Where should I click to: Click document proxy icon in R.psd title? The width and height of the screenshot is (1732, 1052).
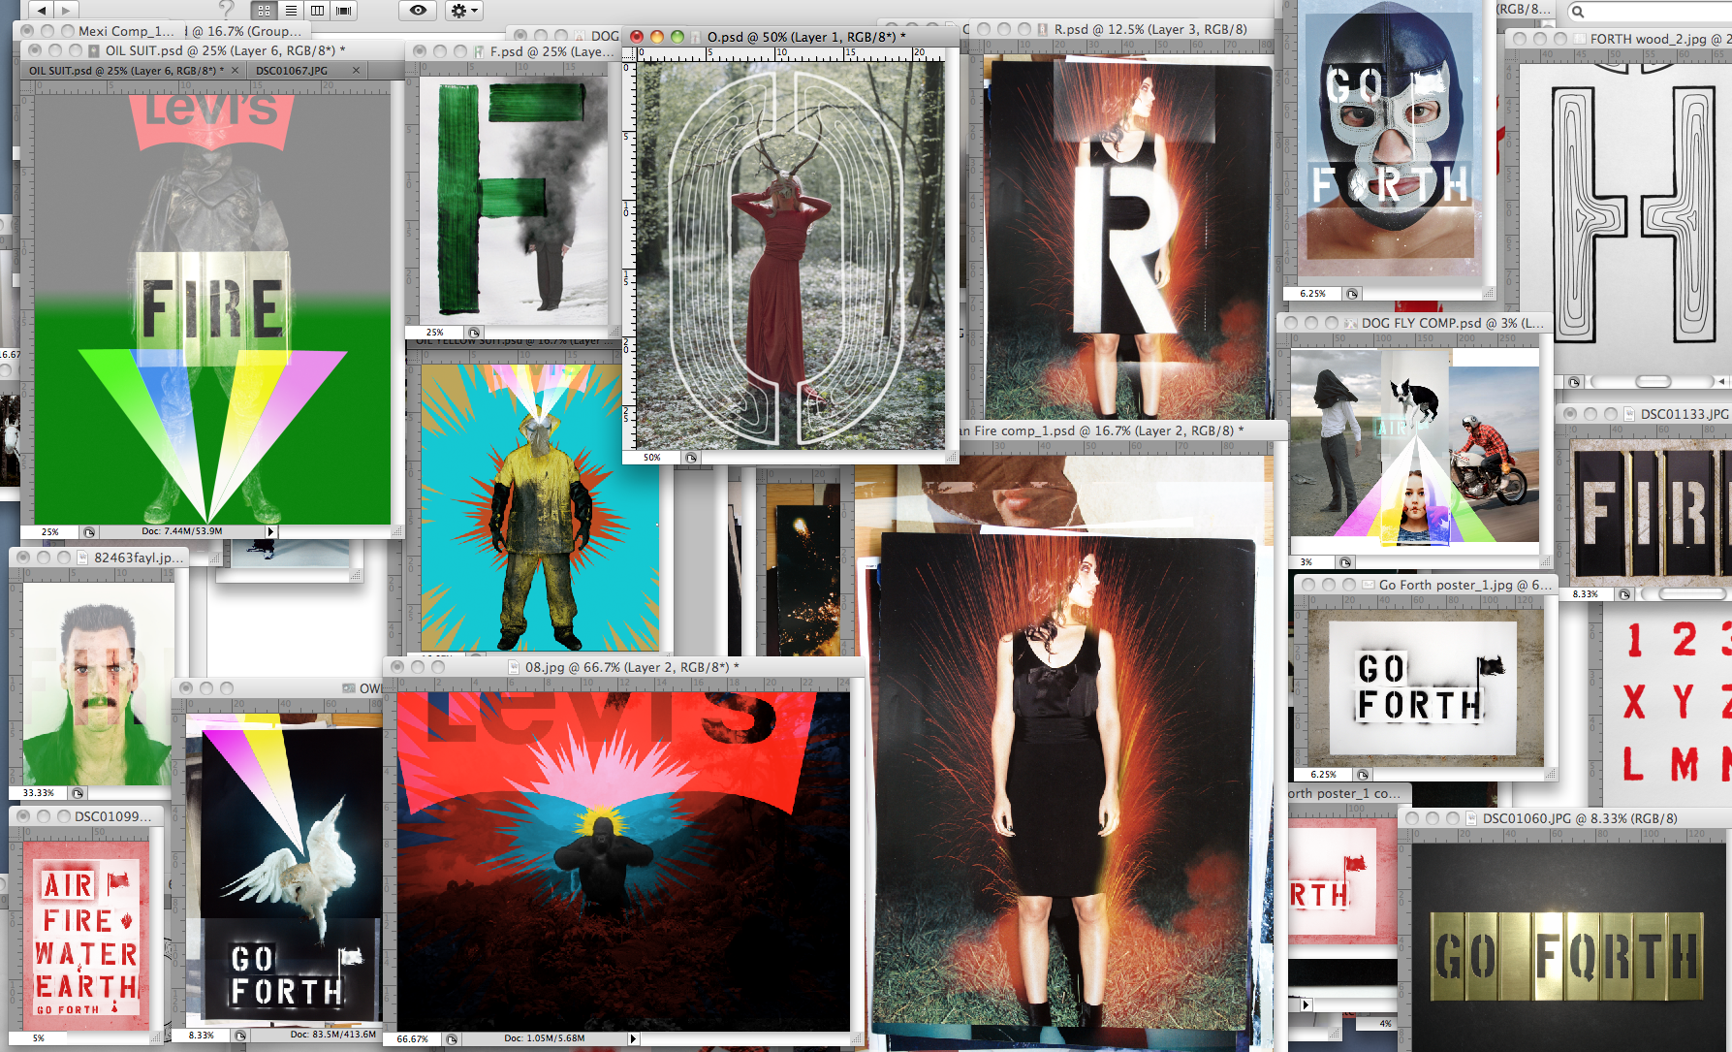1043,30
